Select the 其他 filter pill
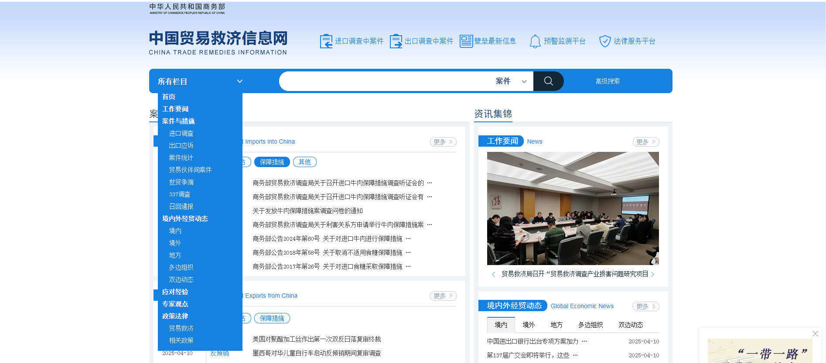The width and height of the screenshot is (826, 363). [304, 162]
